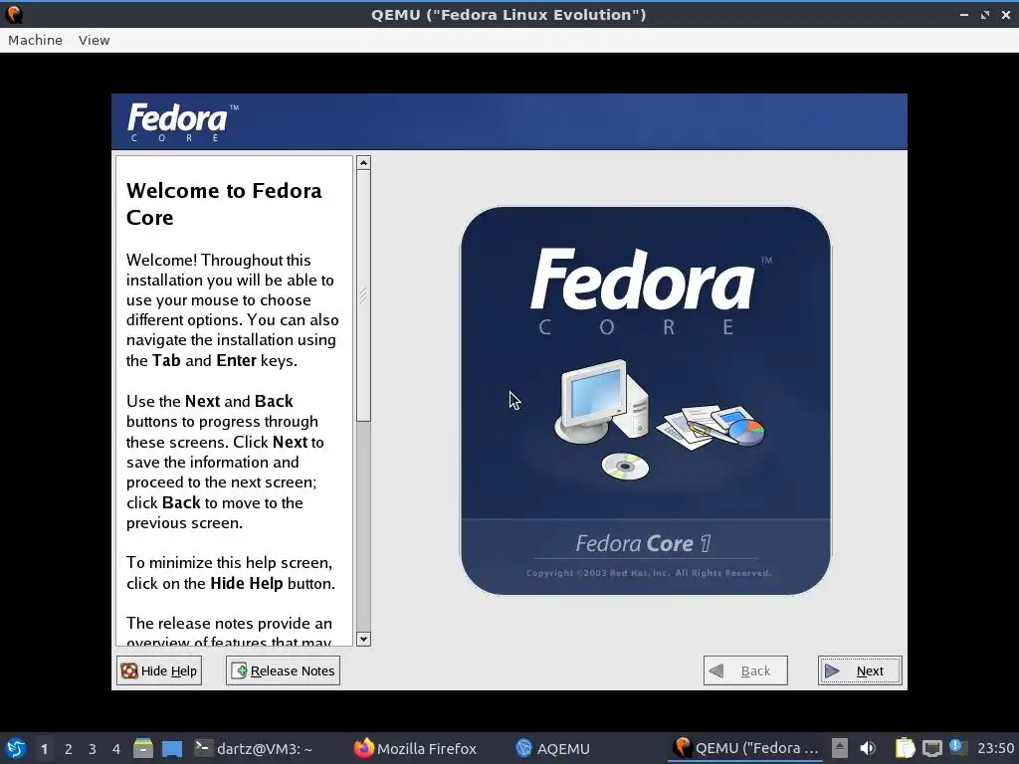Switch to workspace 1
The width and height of the screenshot is (1019, 764).
pos(44,749)
